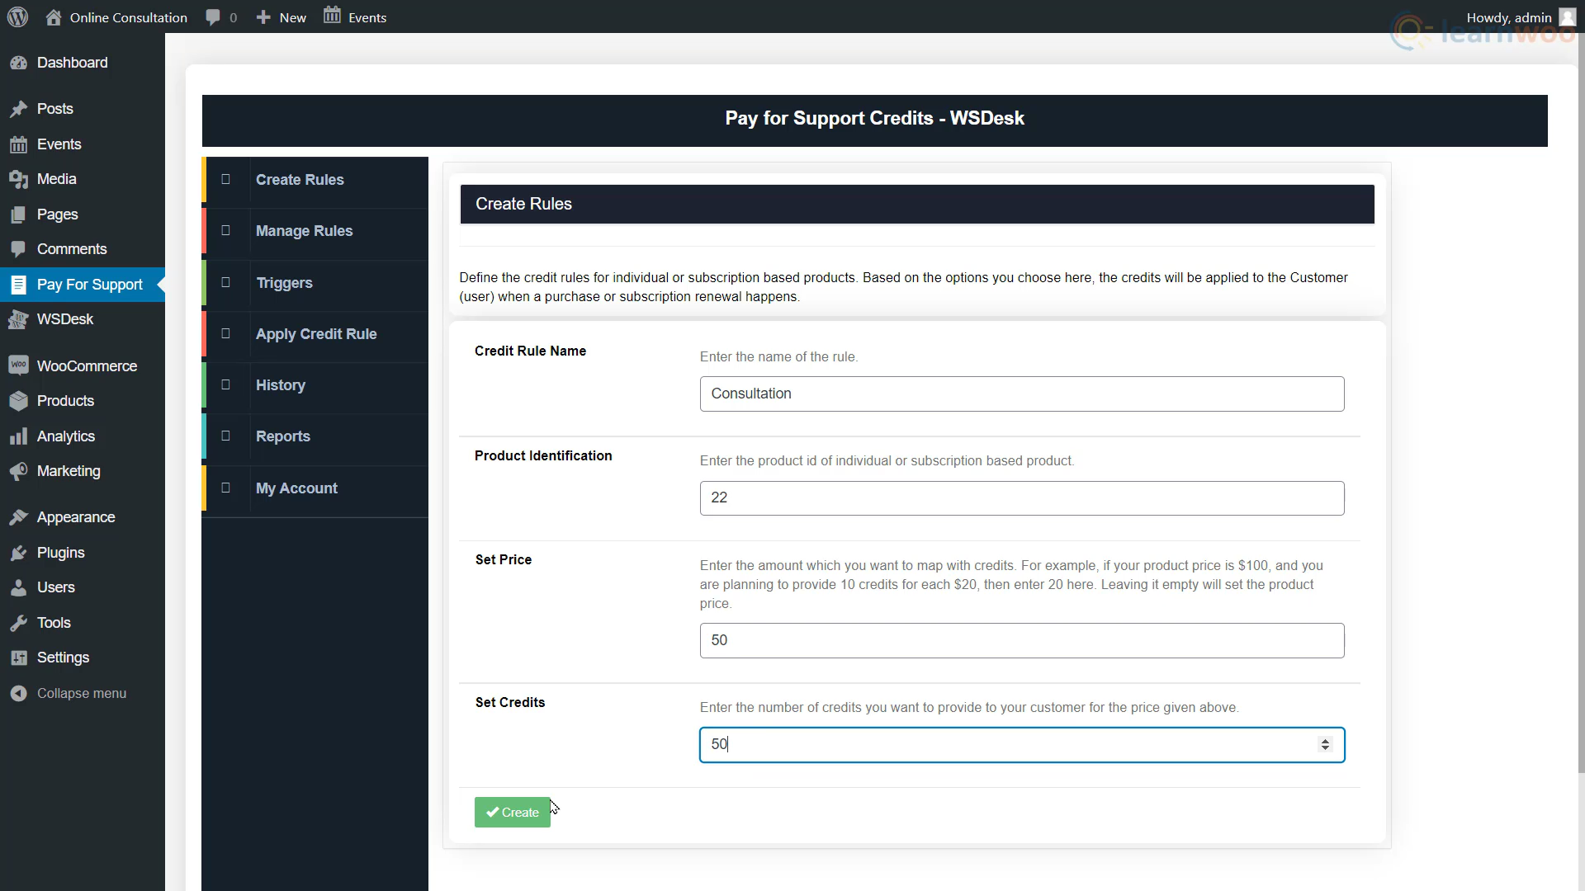Screen dimensions: 1585x891
Task: Open the History tab
Action: 315,385
